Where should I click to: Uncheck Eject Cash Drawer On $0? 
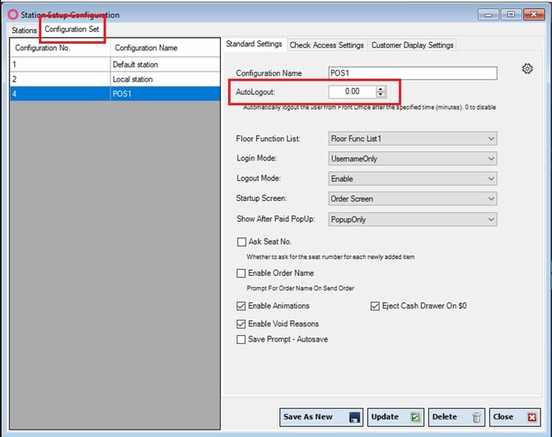[375, 306]
